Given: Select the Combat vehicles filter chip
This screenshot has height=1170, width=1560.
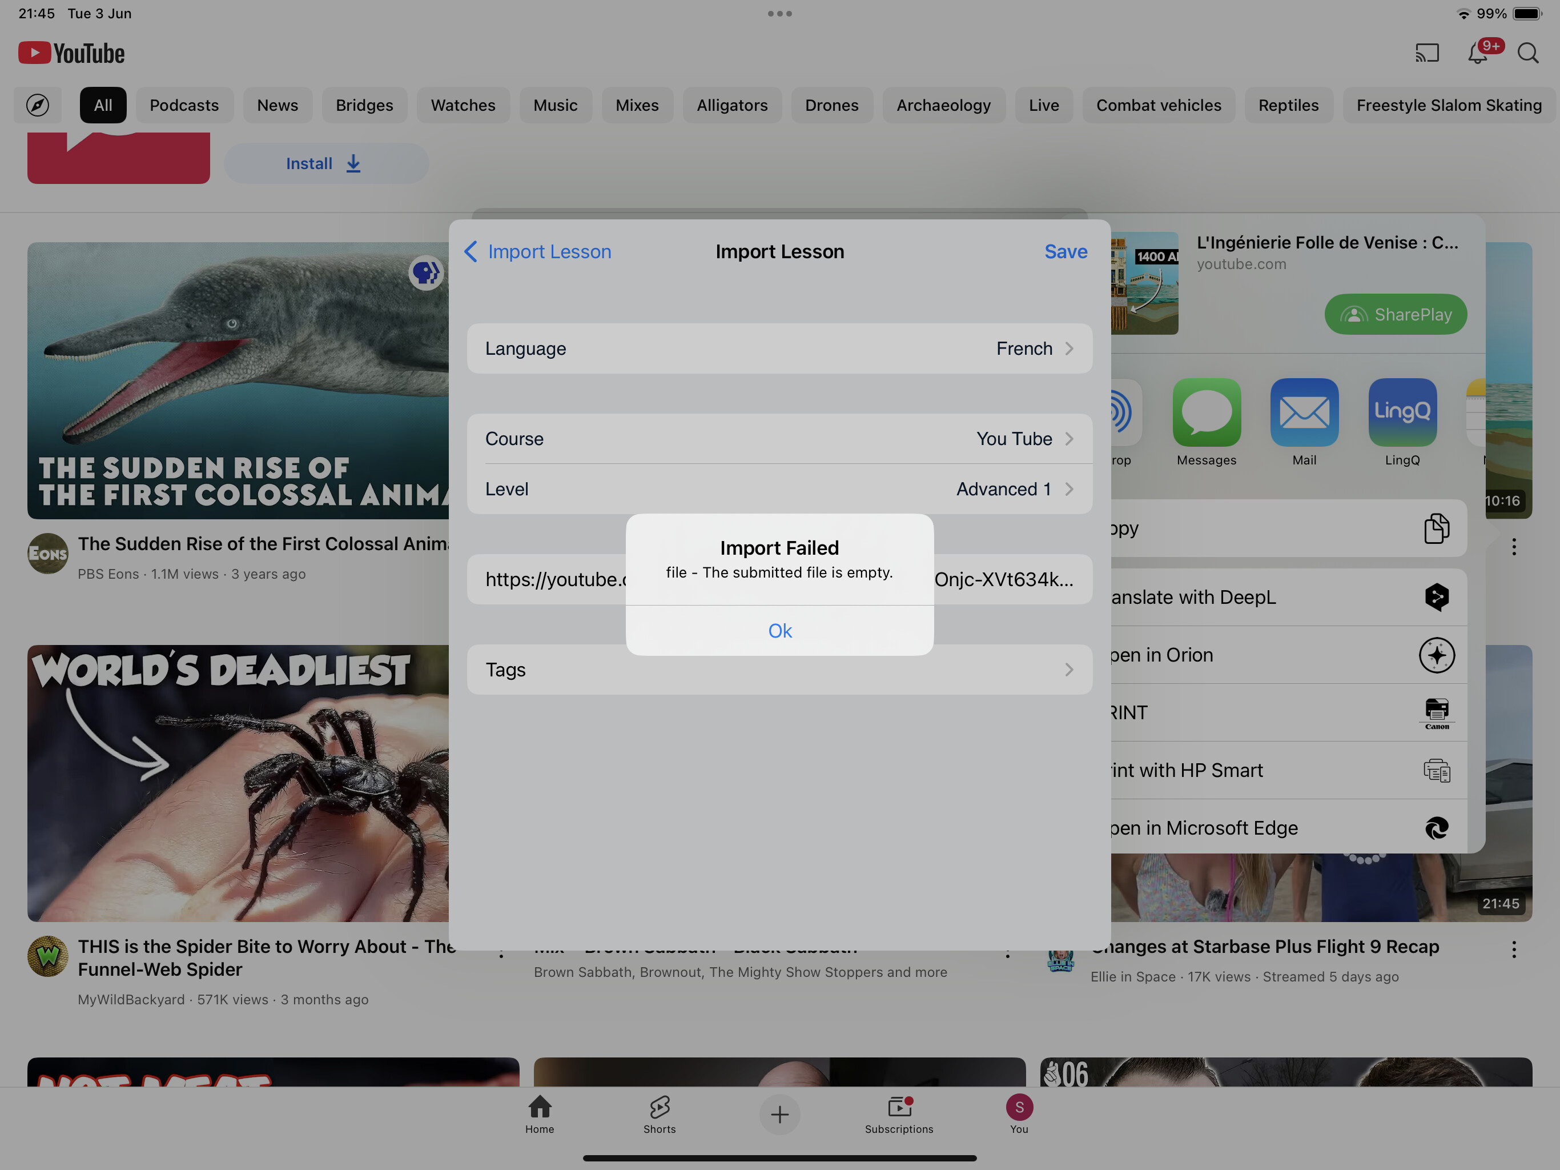Looking at the screenshot, I should (1159, 105).
